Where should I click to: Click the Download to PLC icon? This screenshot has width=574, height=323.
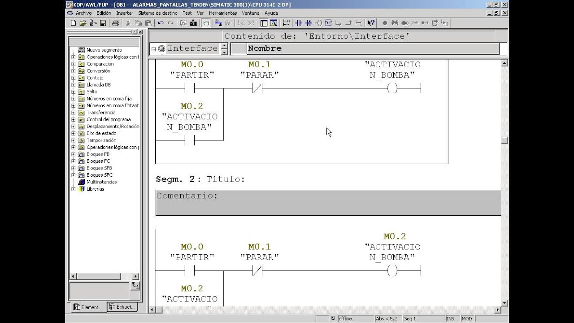coord(193,23)
